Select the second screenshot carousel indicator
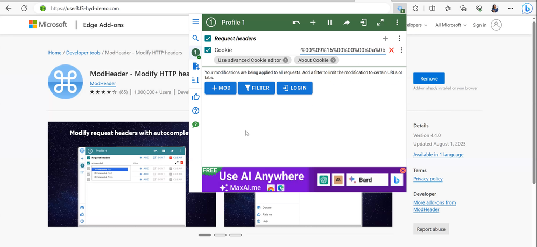The height and width of the screenshot is (247, 537). (x=220, y=235)
